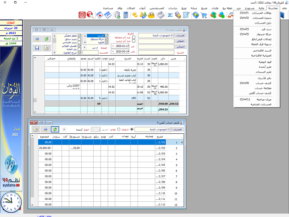Image resolution: width=289 pixels, height=217 pixels.
Task: Open the مساعدة help menu
Action: 108,8
